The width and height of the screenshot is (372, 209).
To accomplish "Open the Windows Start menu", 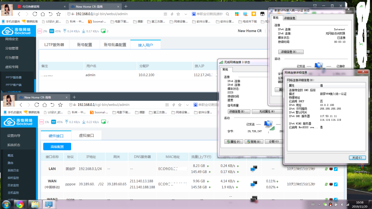I will tap(6, 204).
